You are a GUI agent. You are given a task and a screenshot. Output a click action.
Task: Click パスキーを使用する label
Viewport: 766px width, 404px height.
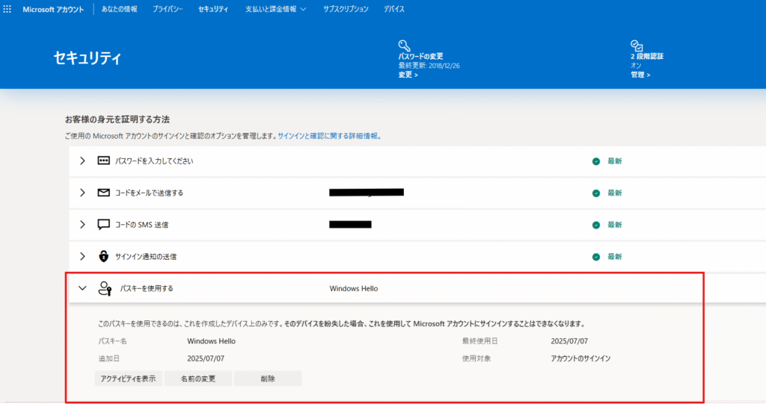click(147, 288)
